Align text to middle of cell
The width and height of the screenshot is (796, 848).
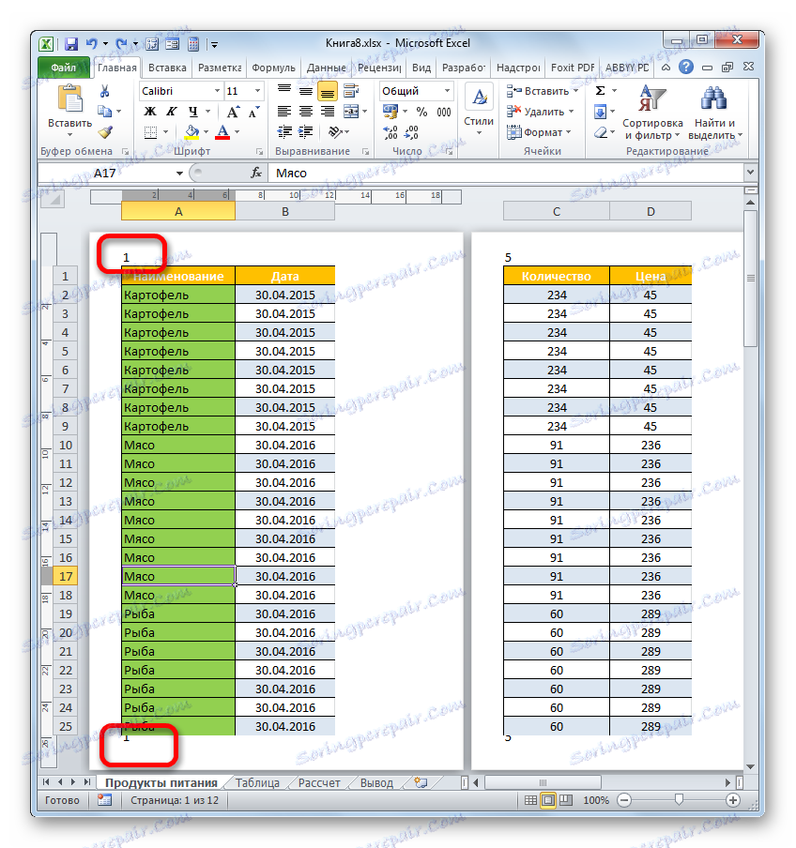coord(306,91)
